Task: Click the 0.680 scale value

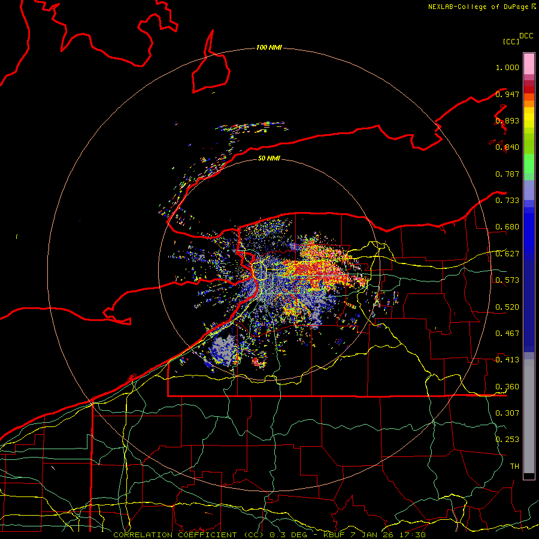Action: pos(507,227)
